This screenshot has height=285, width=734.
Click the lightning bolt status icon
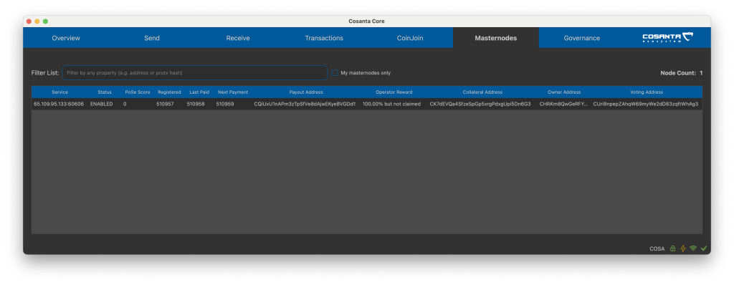tap(683, 248)
